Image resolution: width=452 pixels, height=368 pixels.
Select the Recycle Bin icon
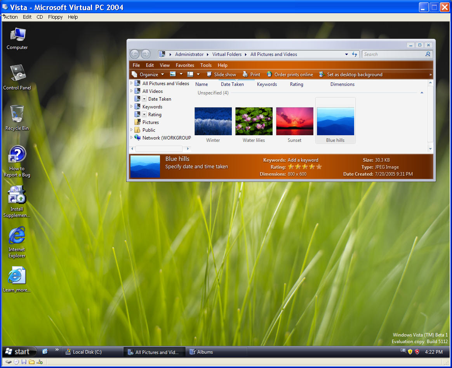coord(17,118)
